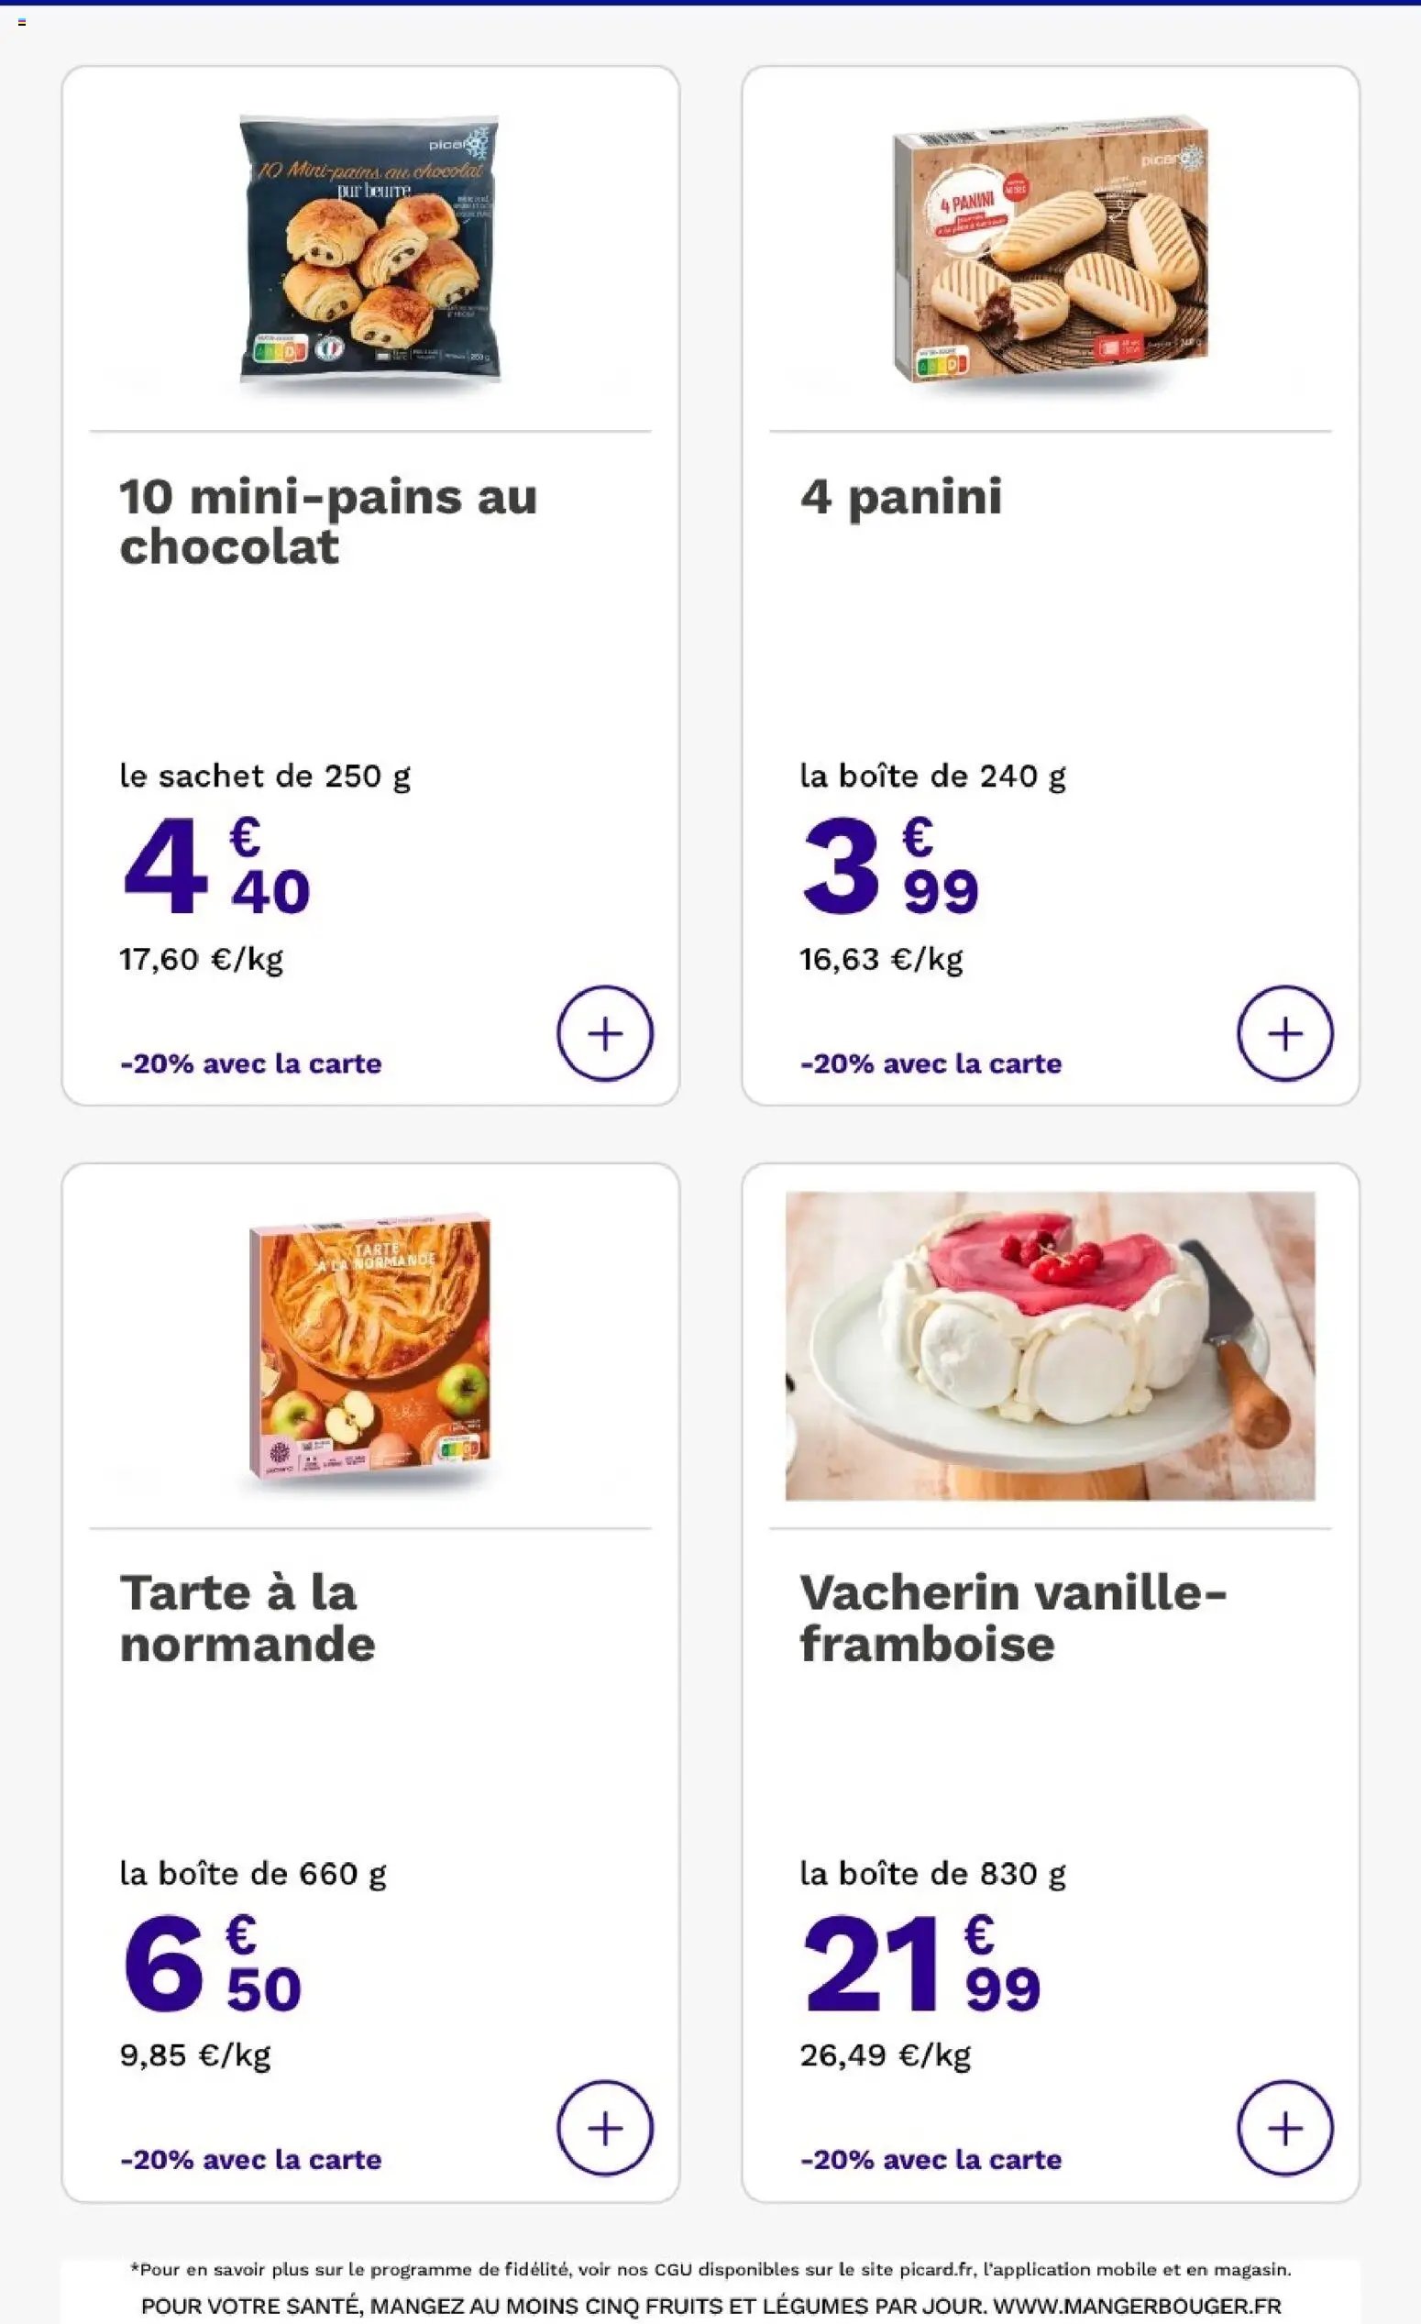Select the Vacherin vanille-framboise title
The image size is (1421, 2324).
1013,1618
